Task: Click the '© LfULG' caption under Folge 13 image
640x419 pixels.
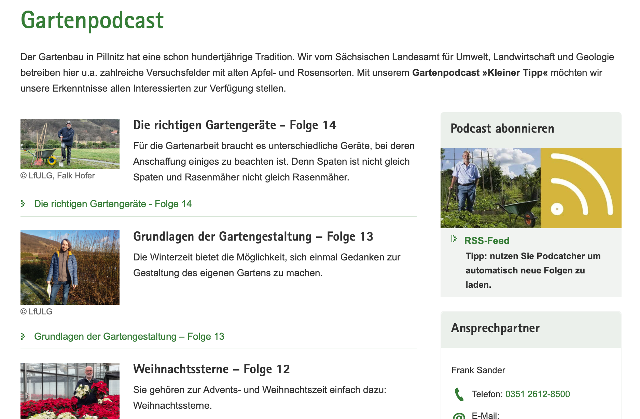Action: 37,312
